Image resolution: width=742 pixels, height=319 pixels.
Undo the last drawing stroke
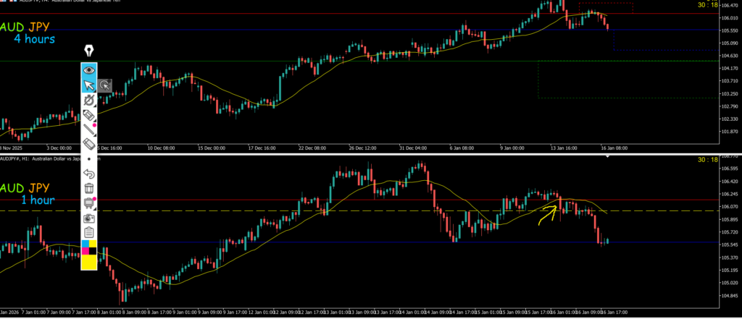89,174
